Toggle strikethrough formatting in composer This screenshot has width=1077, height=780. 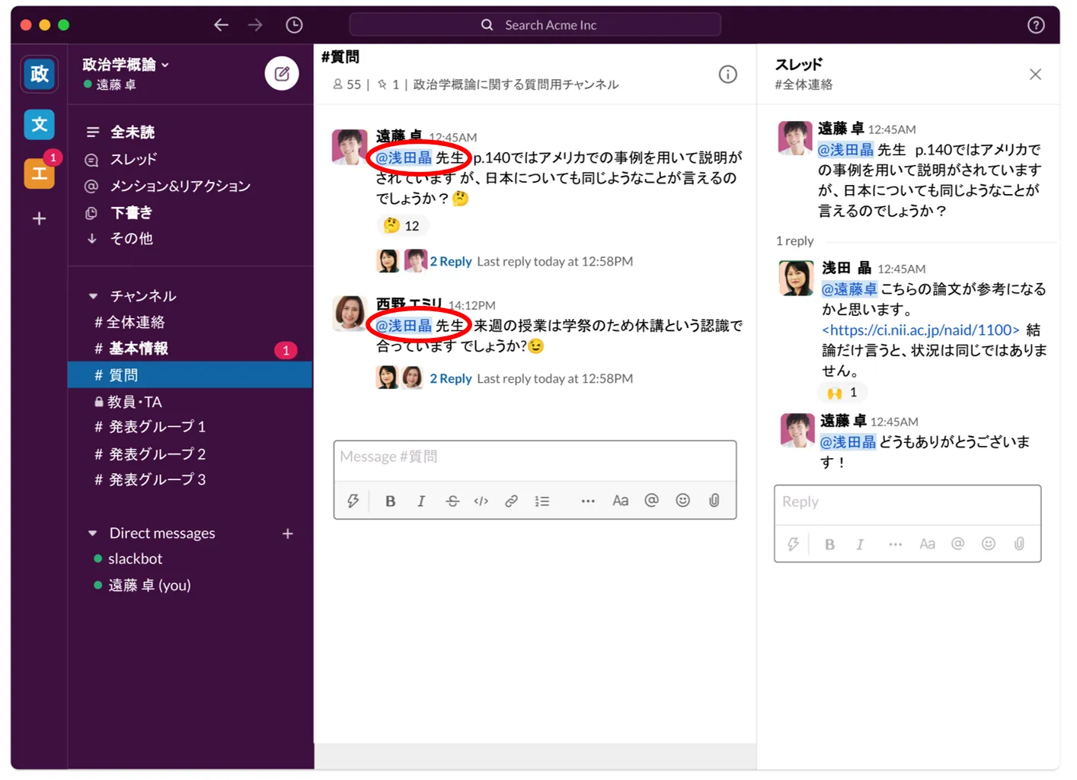coord(452,501)
